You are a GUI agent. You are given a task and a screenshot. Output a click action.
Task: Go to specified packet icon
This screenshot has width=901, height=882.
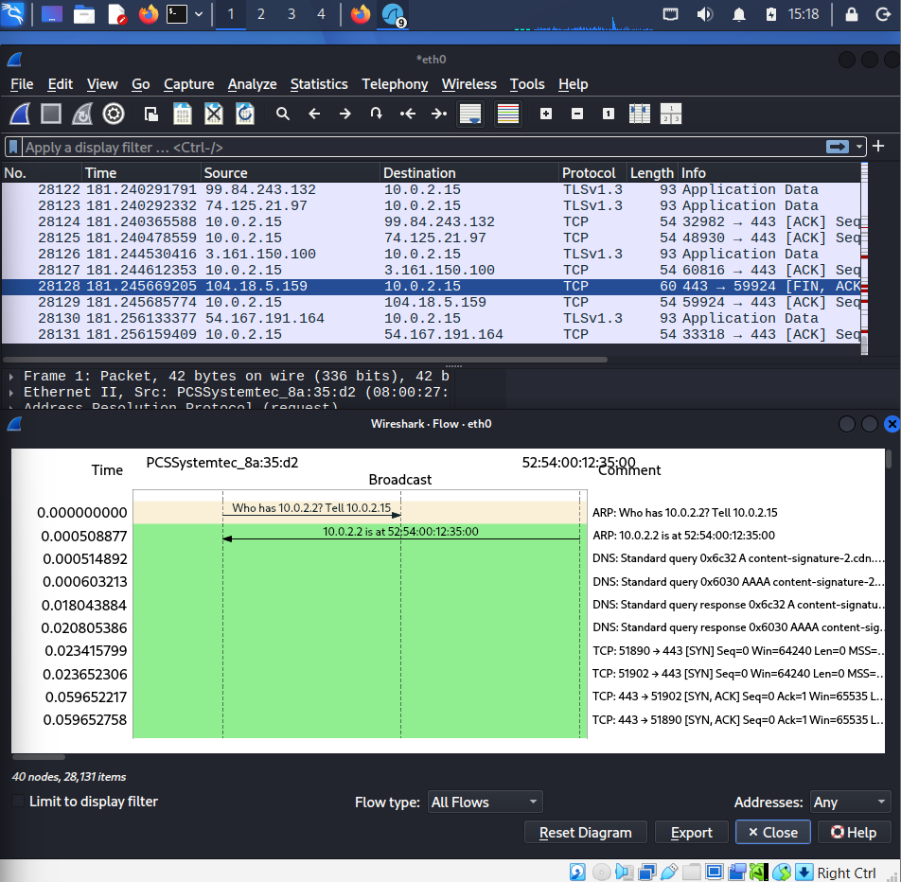click(x=376, y=114)
